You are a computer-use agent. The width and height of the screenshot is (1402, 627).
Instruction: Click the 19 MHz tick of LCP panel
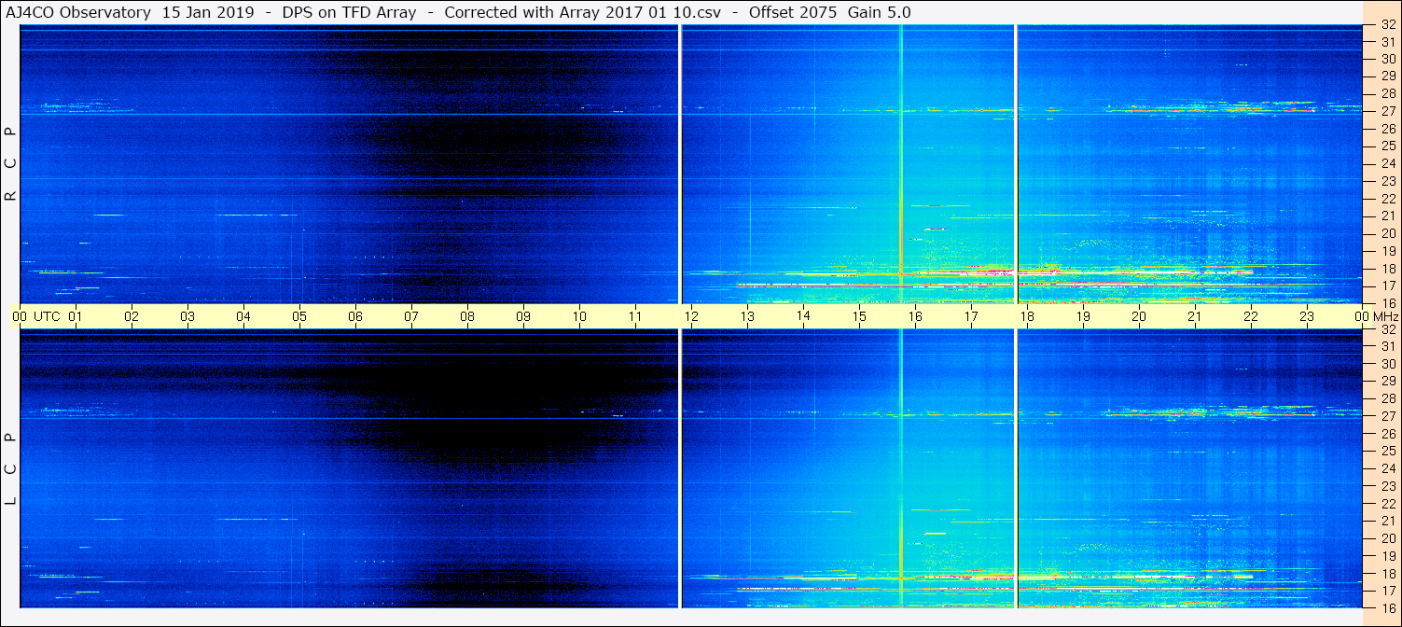(1388, 556)
